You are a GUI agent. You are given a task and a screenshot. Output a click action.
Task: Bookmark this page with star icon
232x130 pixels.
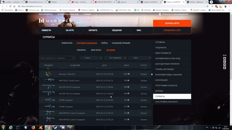207,6
